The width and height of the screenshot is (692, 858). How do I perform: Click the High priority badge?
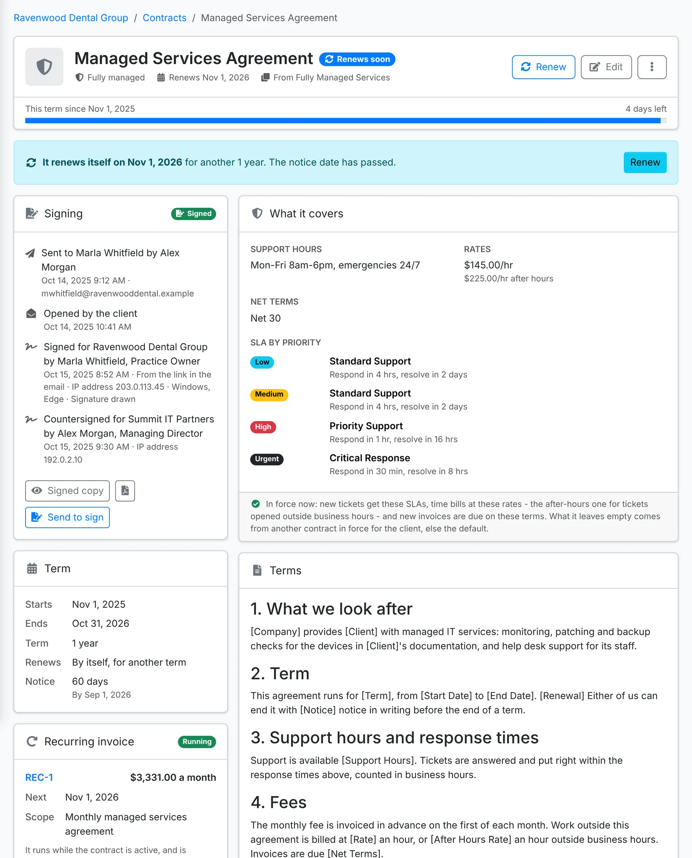263,427
